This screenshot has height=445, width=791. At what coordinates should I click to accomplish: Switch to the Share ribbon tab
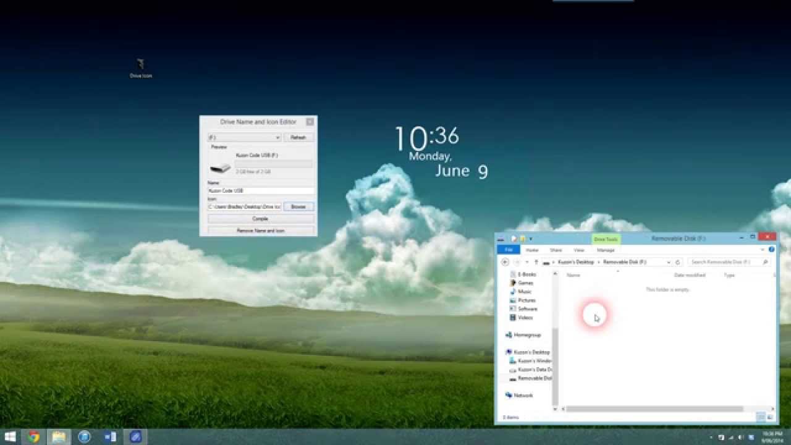point(556,250)
